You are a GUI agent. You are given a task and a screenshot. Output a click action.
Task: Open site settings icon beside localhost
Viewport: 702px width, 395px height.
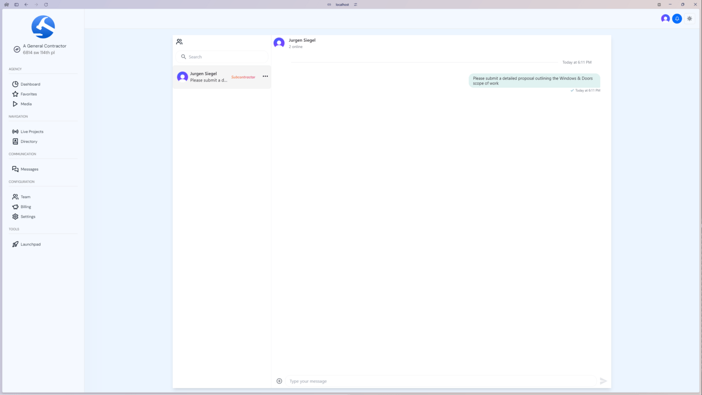[x=355, y=4]
